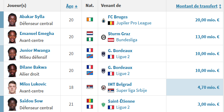
Task: Click the G. Bordeaux crest in Junior Mwanga's row
Action: tap(103, 54)
